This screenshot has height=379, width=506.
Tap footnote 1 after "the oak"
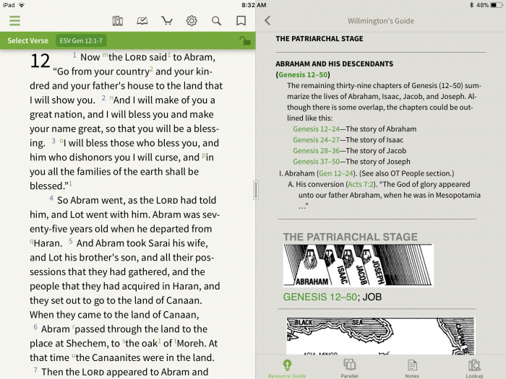[x=160, y=341]
